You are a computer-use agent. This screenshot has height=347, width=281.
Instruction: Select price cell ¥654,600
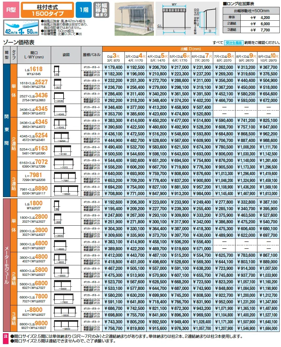(269, 94)
